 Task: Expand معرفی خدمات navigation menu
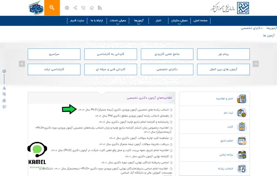click(x=118, y=21)
